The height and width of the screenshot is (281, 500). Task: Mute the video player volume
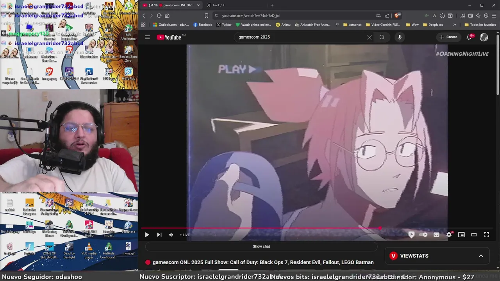point(171,235)
